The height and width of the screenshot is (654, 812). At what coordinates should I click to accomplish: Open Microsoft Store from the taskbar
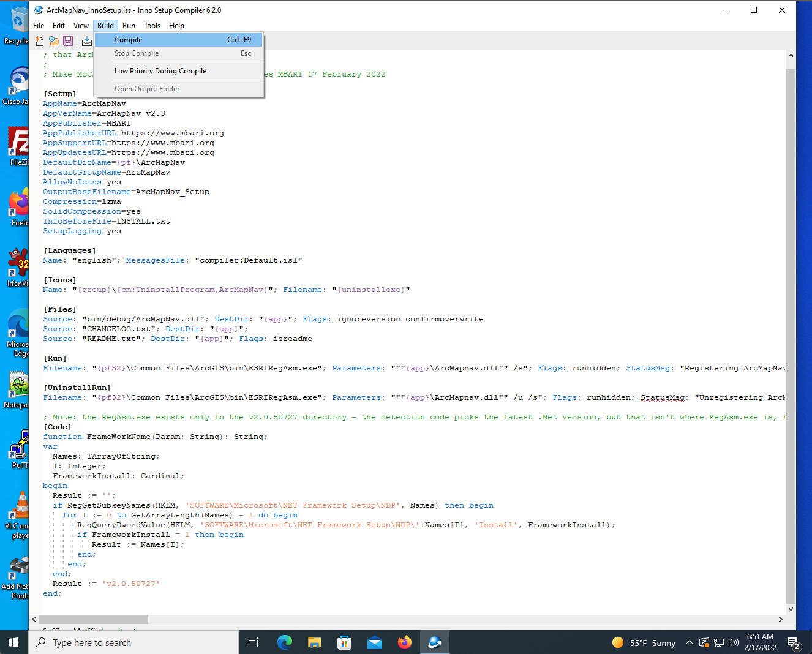pyautogui.click(x=345, y=642)
